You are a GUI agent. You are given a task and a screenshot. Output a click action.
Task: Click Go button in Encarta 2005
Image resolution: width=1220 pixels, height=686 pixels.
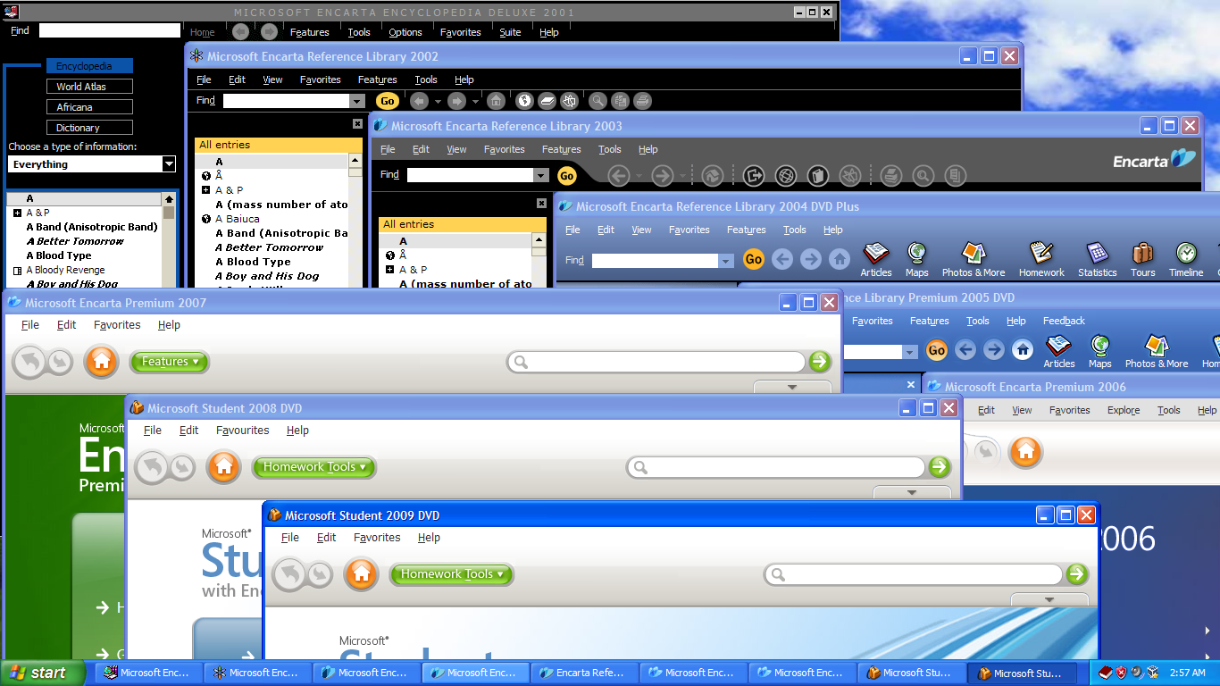936,349
